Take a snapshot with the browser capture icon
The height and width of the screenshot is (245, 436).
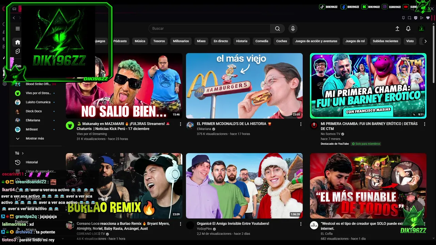click(x=409, y=18)
